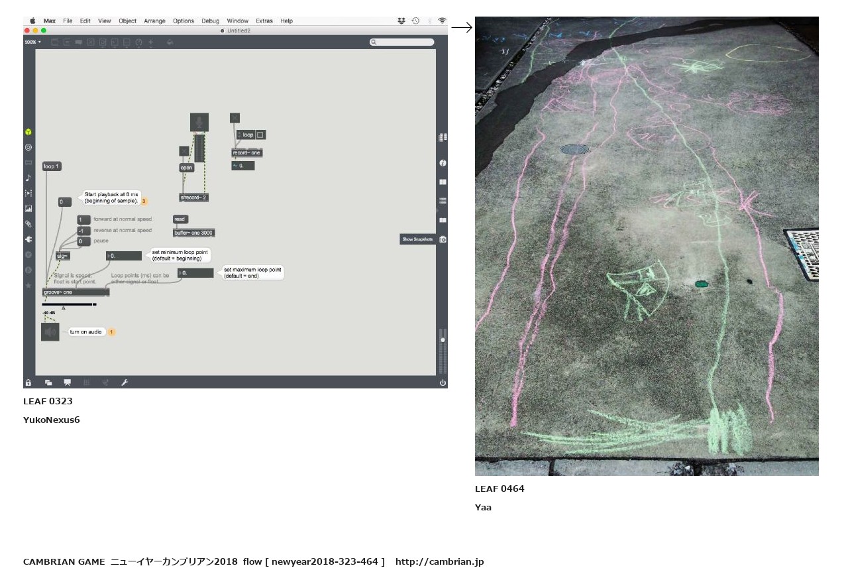The height and width of the screenshot is (578, 842).
Task: Toggle the speaker dac audio output
Action: click(x=50, y=332)
